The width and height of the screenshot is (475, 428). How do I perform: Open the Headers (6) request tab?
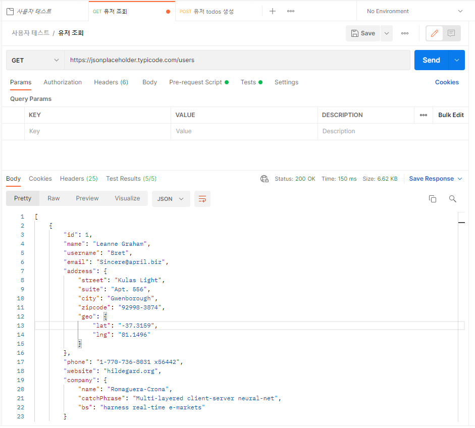[x=111, y=82]
